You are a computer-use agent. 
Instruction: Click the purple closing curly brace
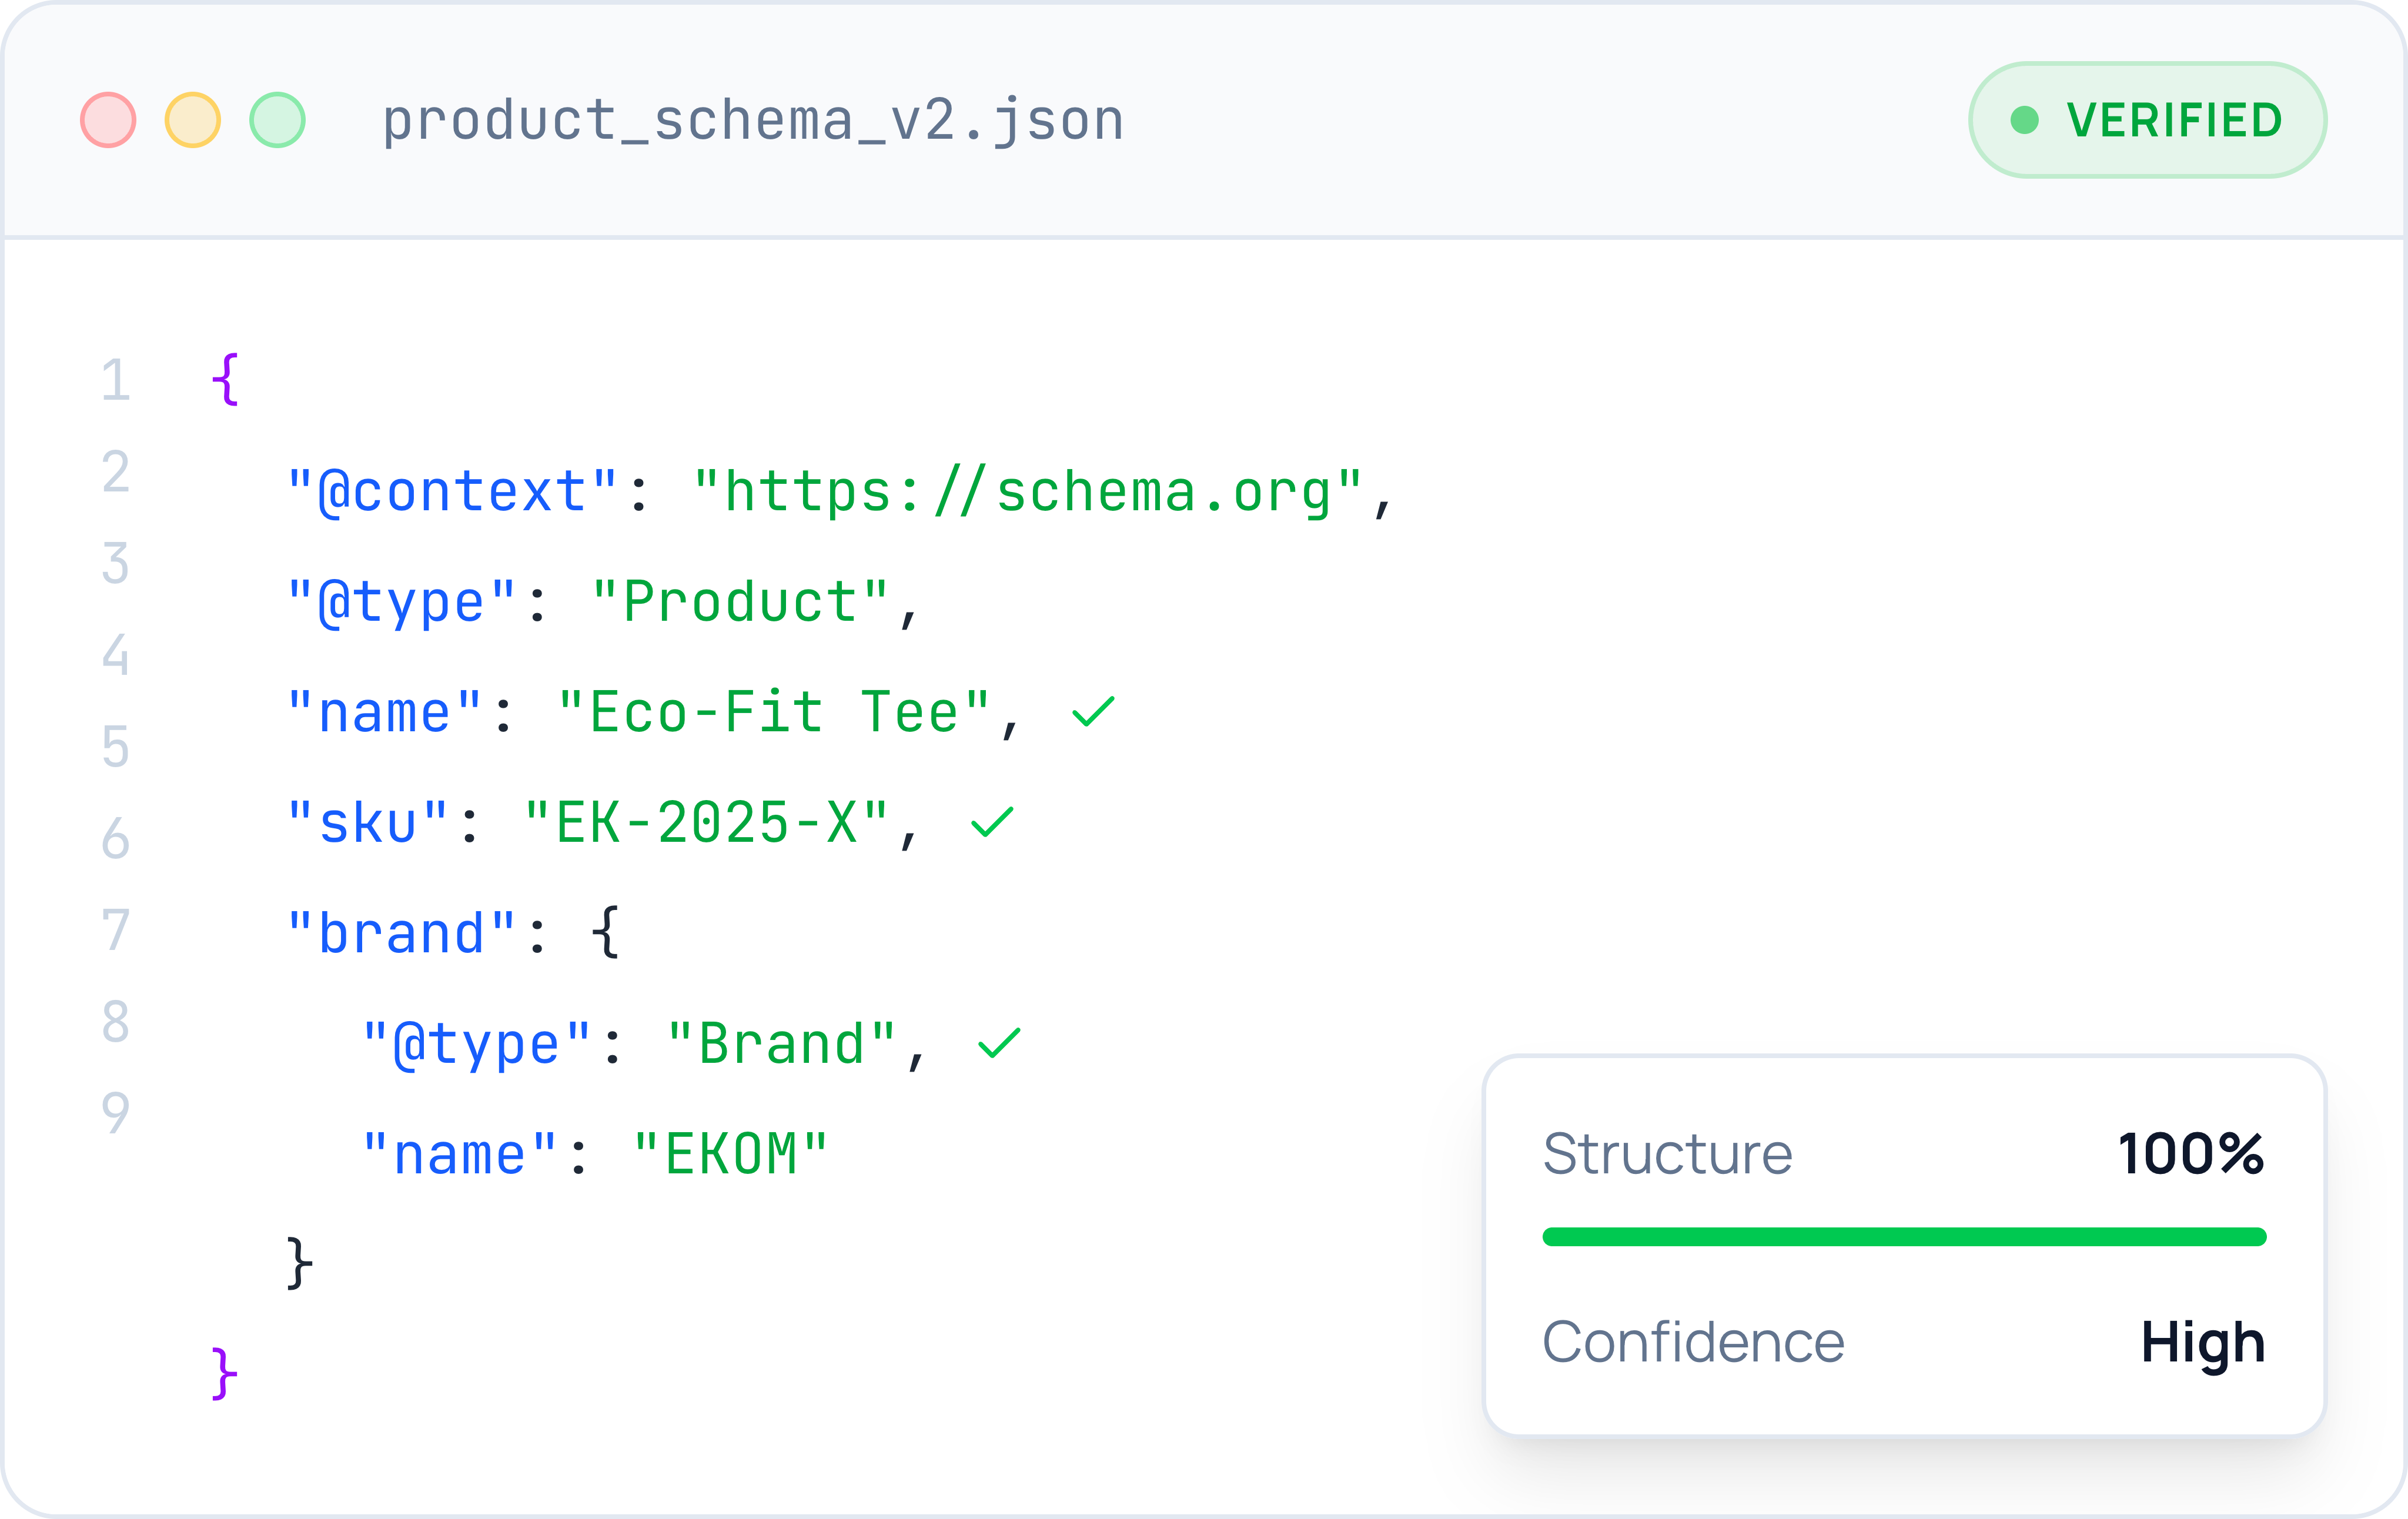[x=225, y=1373]
